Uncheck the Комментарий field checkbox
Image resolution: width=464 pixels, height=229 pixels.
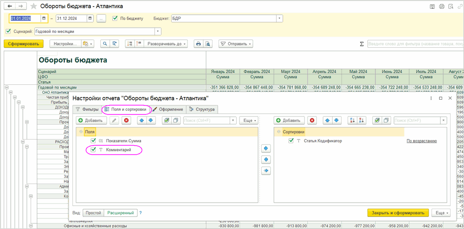pyautogui.click(x=94, y=150)
